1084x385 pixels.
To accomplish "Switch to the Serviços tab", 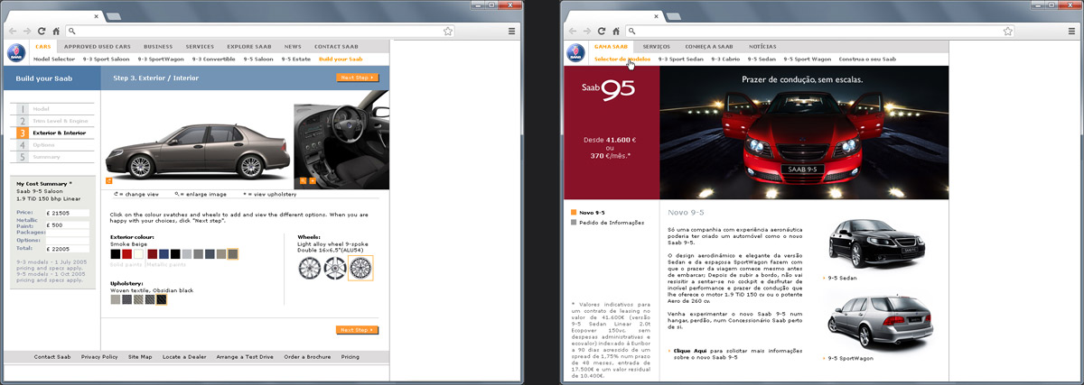I will pos(657,46).
